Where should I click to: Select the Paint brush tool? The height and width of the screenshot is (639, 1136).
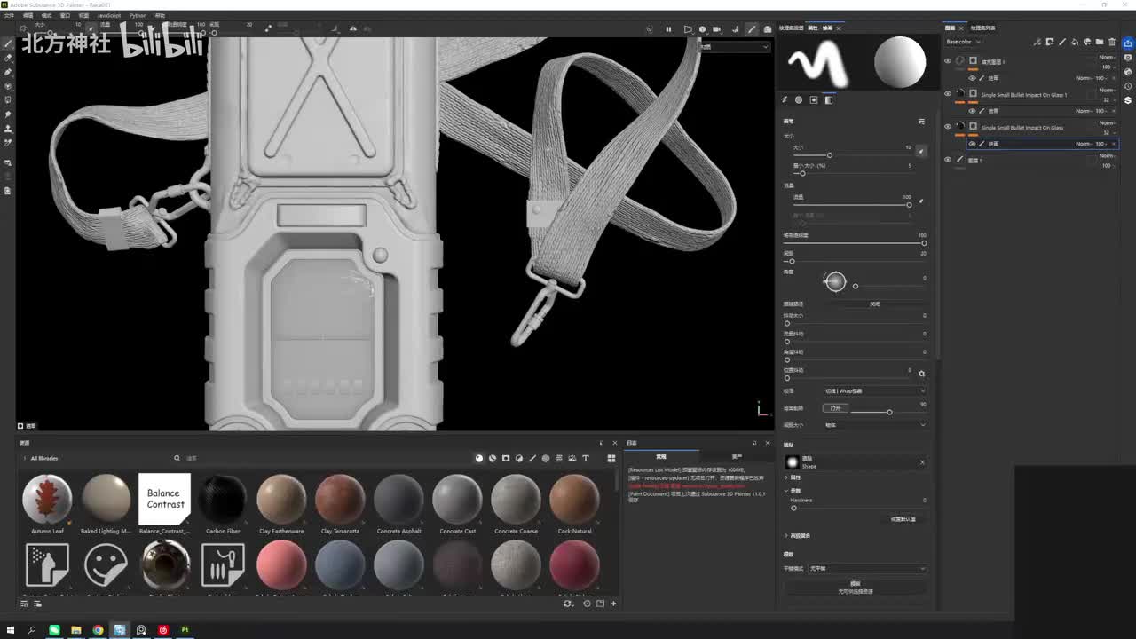(8, 44)
